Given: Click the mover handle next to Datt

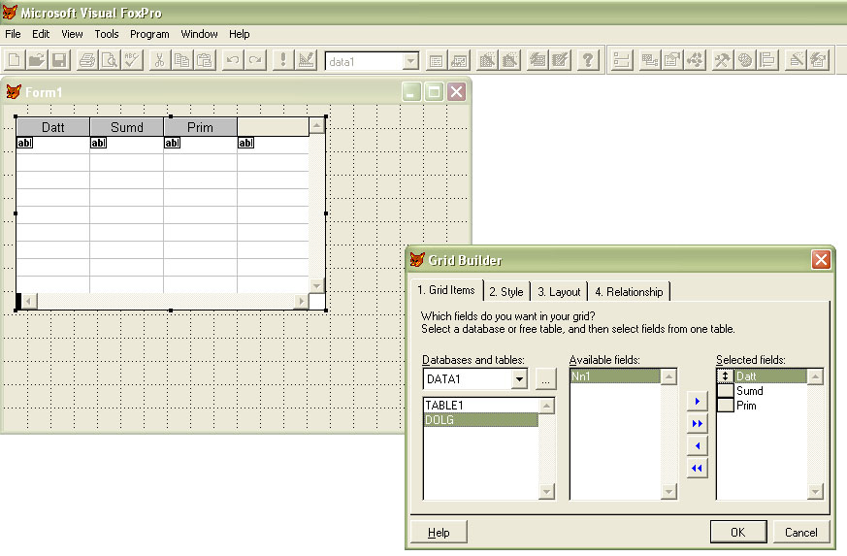Looking at the screenshot, I should (726, 376).
